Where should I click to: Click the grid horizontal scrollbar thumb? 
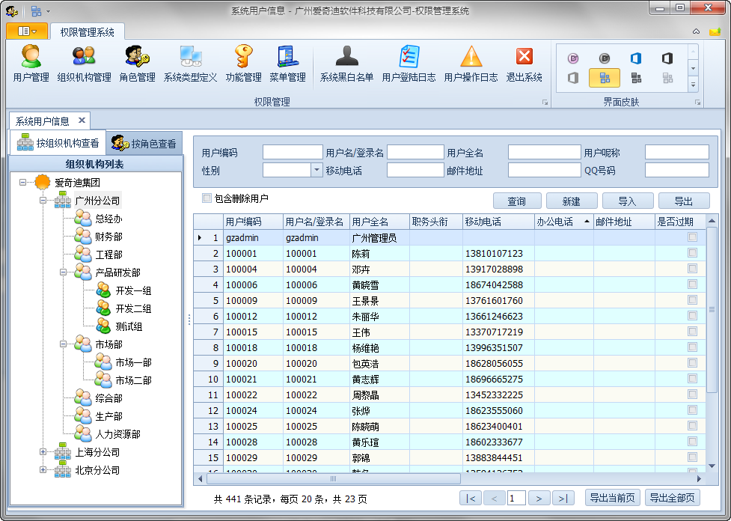point(334,478)
